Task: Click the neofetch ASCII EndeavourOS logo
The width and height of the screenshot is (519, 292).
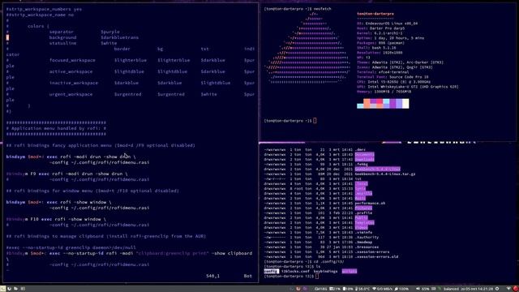Action: (x=308, y=48)
